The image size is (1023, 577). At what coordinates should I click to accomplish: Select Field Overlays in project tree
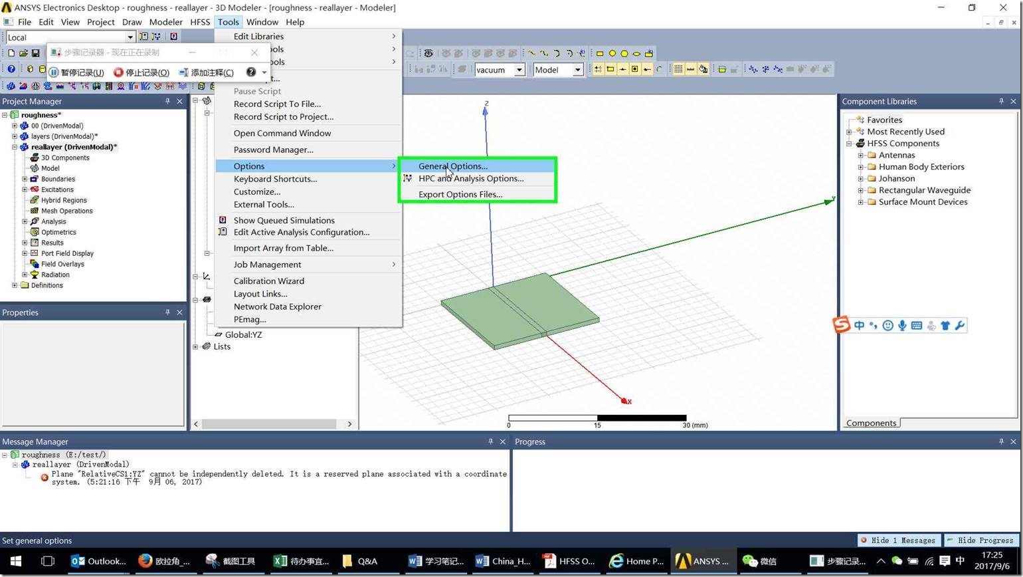tap(57, 264)
